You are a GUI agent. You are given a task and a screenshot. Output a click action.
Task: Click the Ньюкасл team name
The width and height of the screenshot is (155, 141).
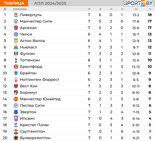click(28, 47)
